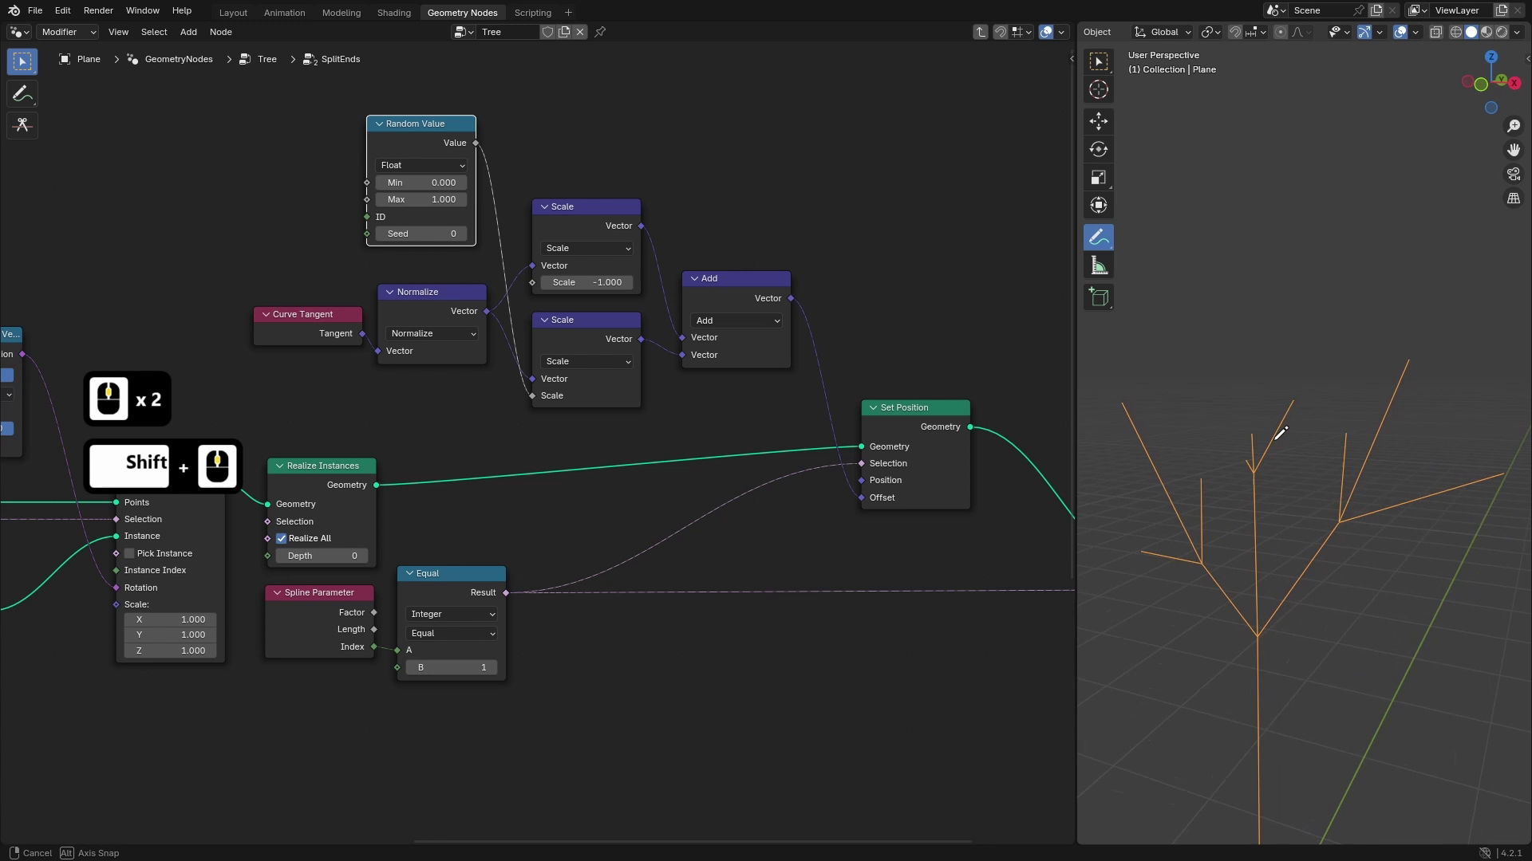Select the Rotate tool in viewport toolbar
This screenshot has width=1532, height=861.
(1099, 149)
